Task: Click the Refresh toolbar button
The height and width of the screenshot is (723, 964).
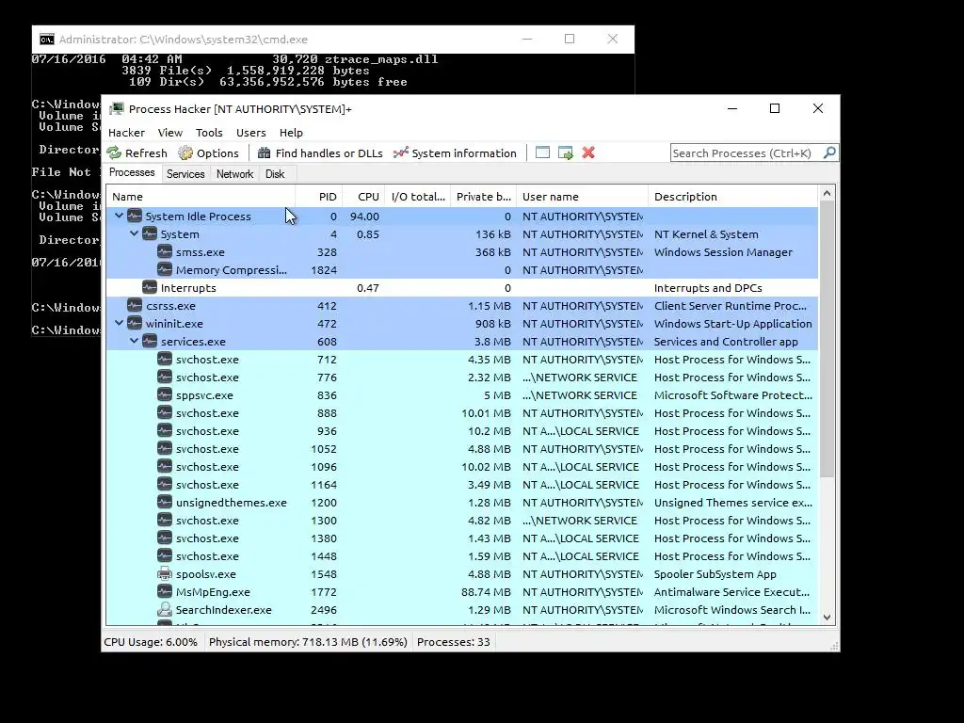Action: [137, 153]
